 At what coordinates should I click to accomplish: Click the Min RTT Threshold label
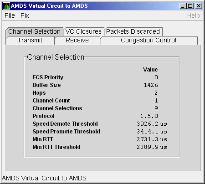56,147
